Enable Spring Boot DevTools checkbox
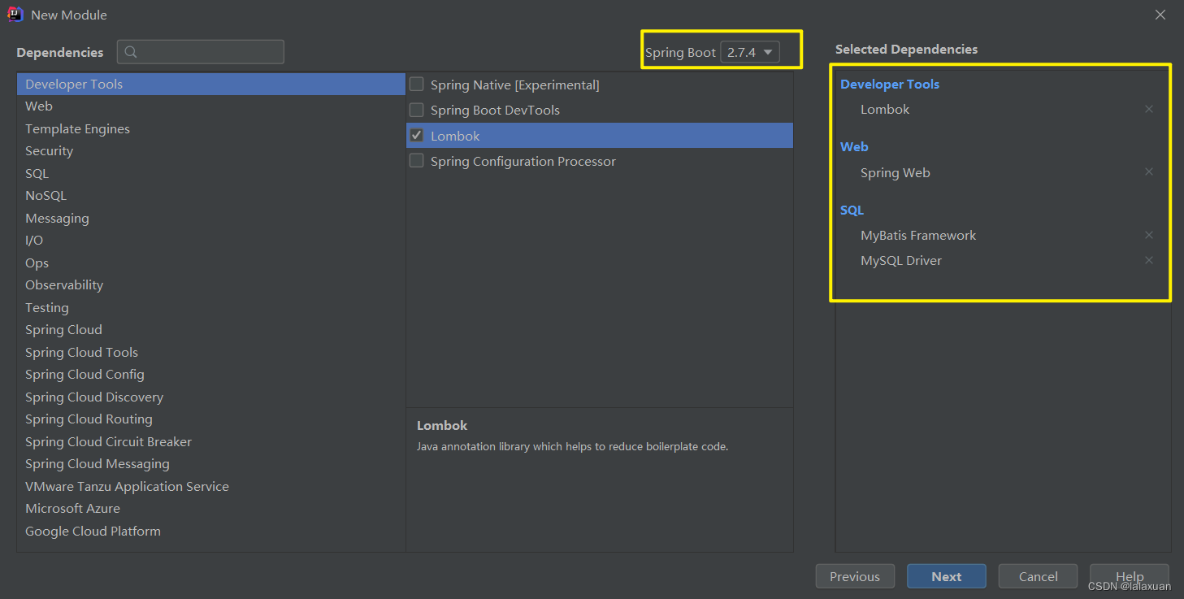The image size is (1184, 599). pyautogui.click(x=417, y=110)
